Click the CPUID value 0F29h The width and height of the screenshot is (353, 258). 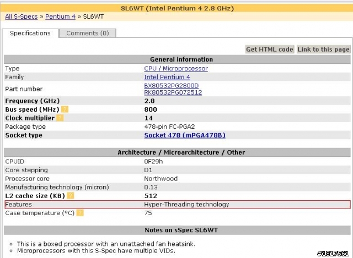[x=153, y=161]
